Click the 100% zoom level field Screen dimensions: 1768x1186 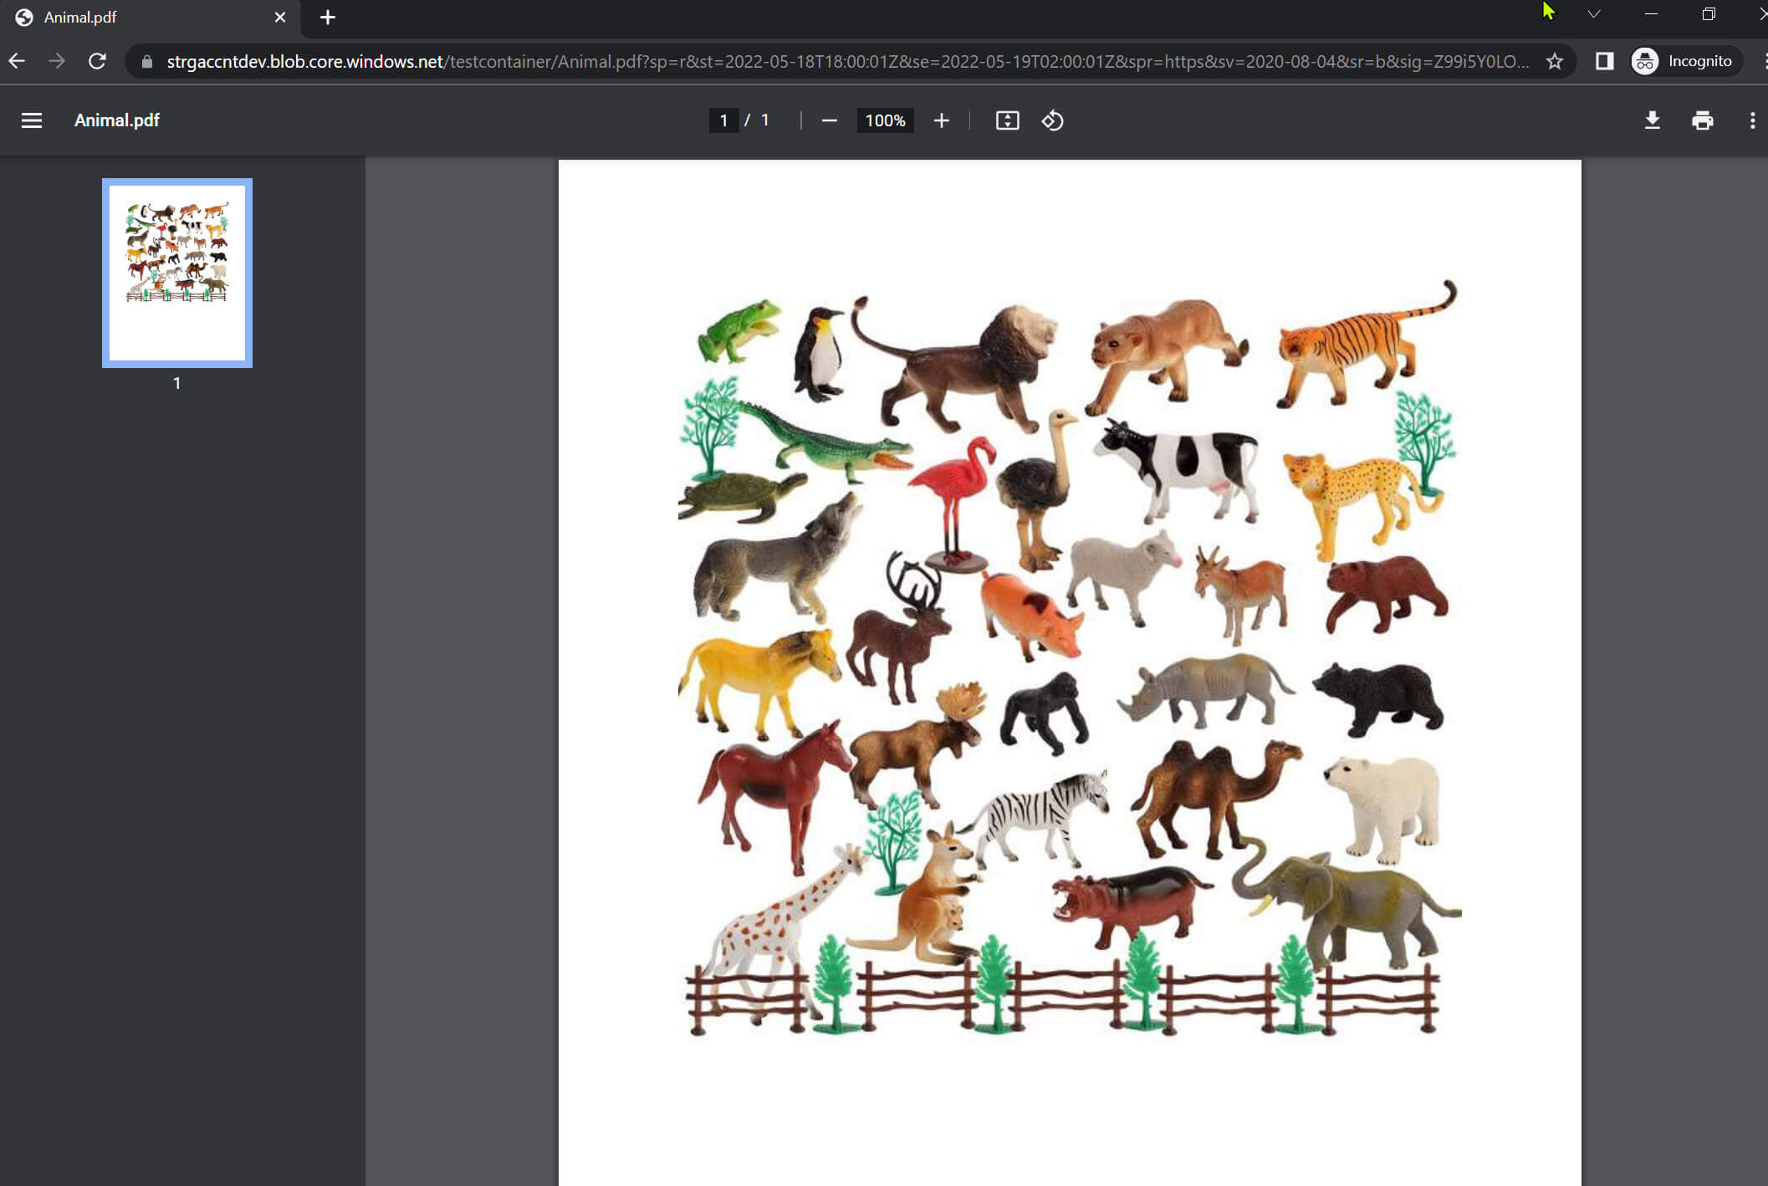click(885, 120)
